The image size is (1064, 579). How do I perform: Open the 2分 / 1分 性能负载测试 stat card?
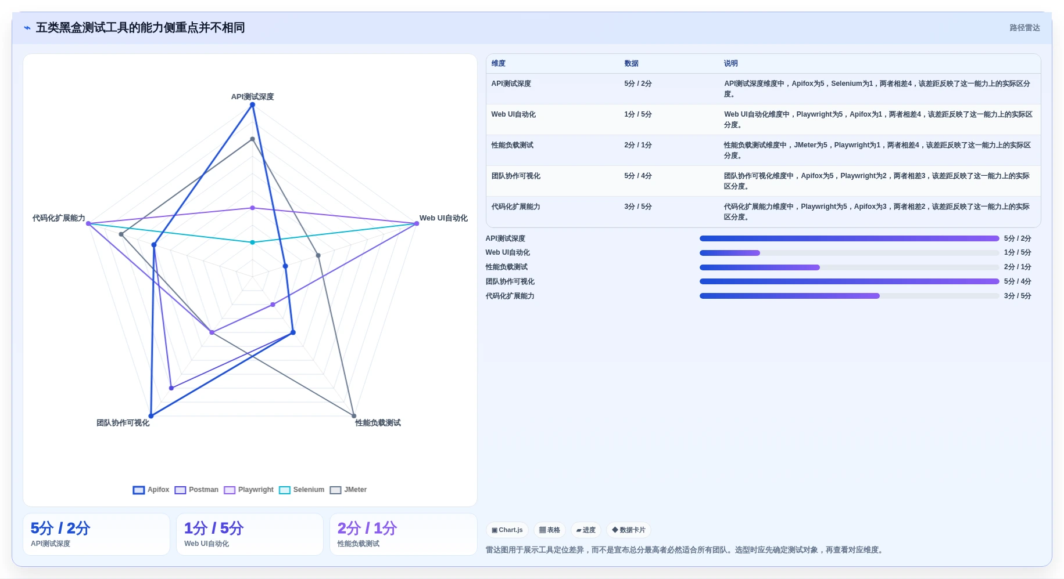pyautogui.click(x=403, y=534)
